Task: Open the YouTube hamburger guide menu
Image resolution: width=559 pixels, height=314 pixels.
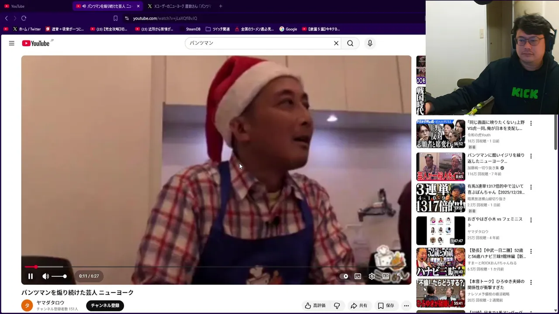Action: (x=12, y=43)
